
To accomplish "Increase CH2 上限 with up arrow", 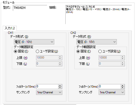I will point(123,57).
